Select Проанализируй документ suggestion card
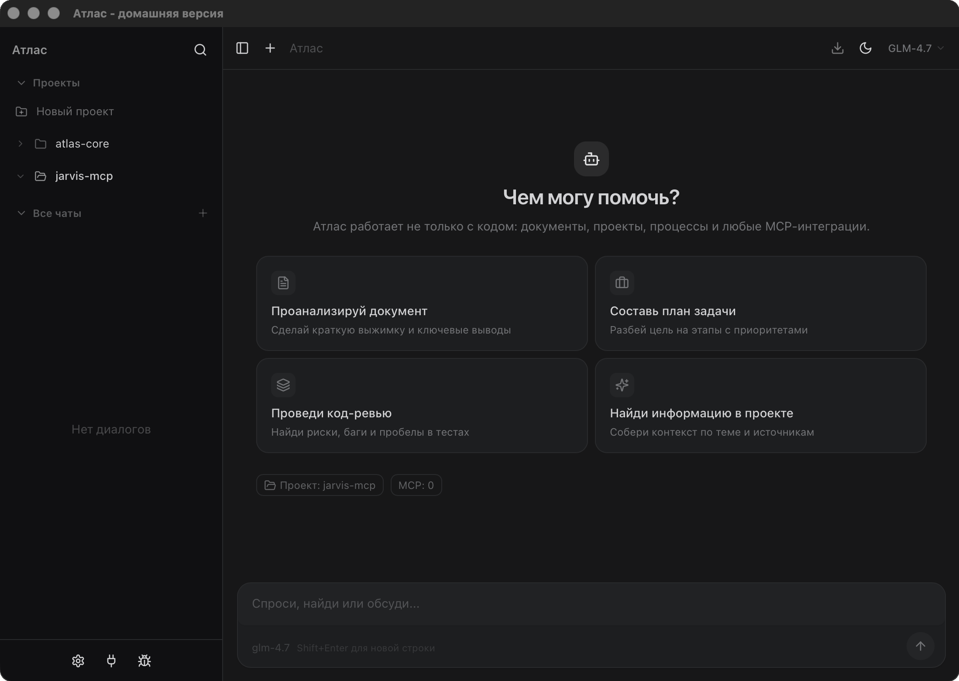Viewport: 959px width, 681px height. pyautogui.click(x=422, y=303)
